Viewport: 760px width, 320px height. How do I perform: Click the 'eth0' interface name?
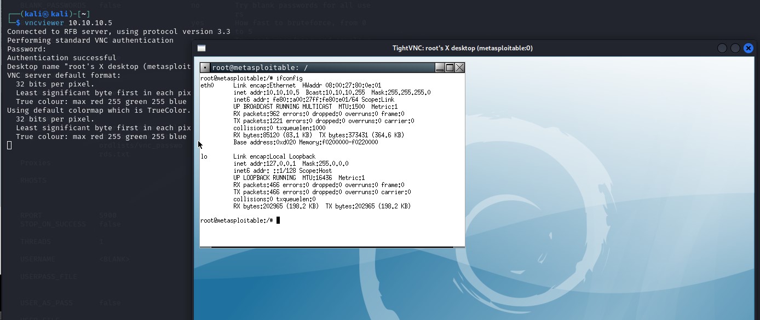click(207, 85)
